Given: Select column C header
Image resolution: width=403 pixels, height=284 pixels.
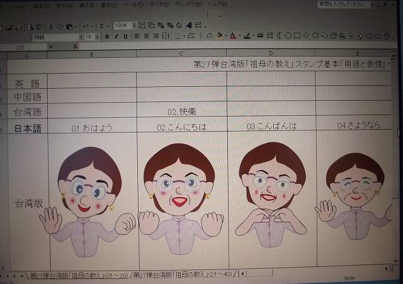Looking at the screenshot, I should click(181, 53).
